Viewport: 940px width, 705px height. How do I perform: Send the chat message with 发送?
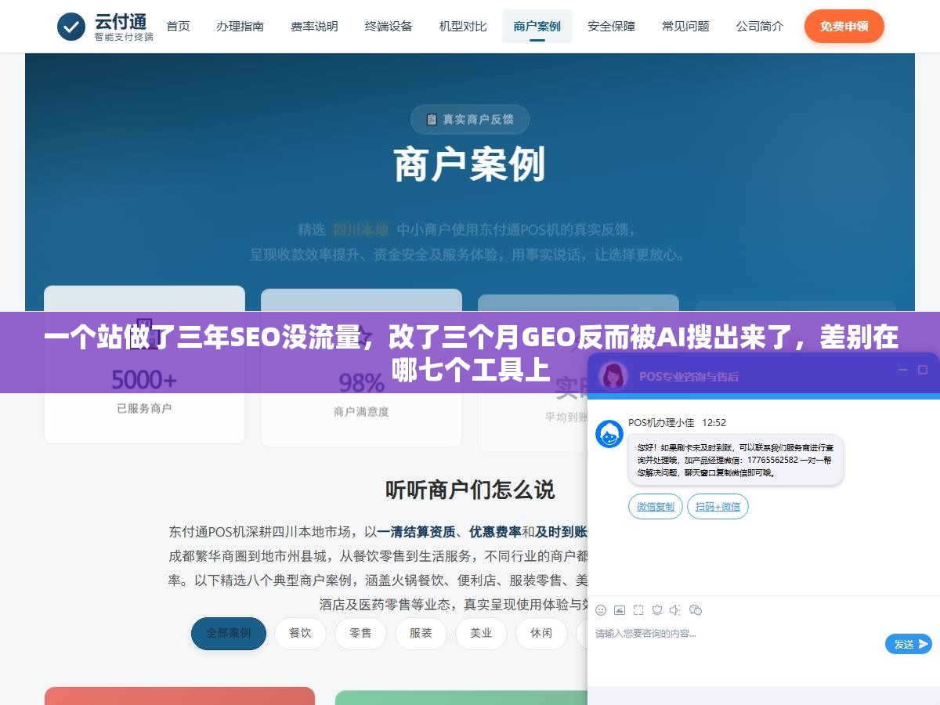pyautogui.click(x=909, y=644)
